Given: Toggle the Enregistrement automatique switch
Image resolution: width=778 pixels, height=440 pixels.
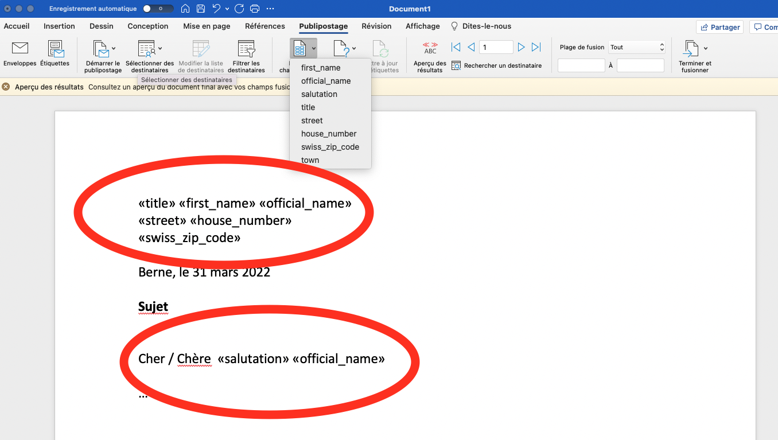Looking at the screenshot, I should pyautogui.click(x=158, y=9).
